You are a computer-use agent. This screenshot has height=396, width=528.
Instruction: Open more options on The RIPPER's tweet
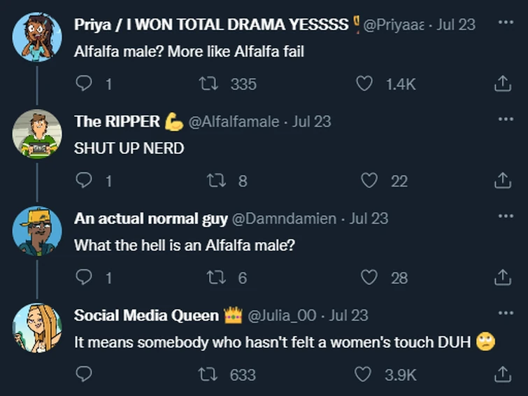coord(505,119)
